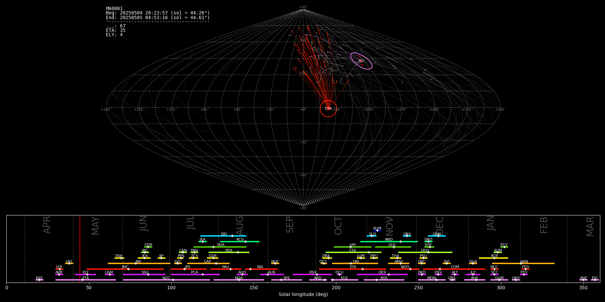
Task: Select the URS shower marker in the timeline
Action: tap(452, 280)
